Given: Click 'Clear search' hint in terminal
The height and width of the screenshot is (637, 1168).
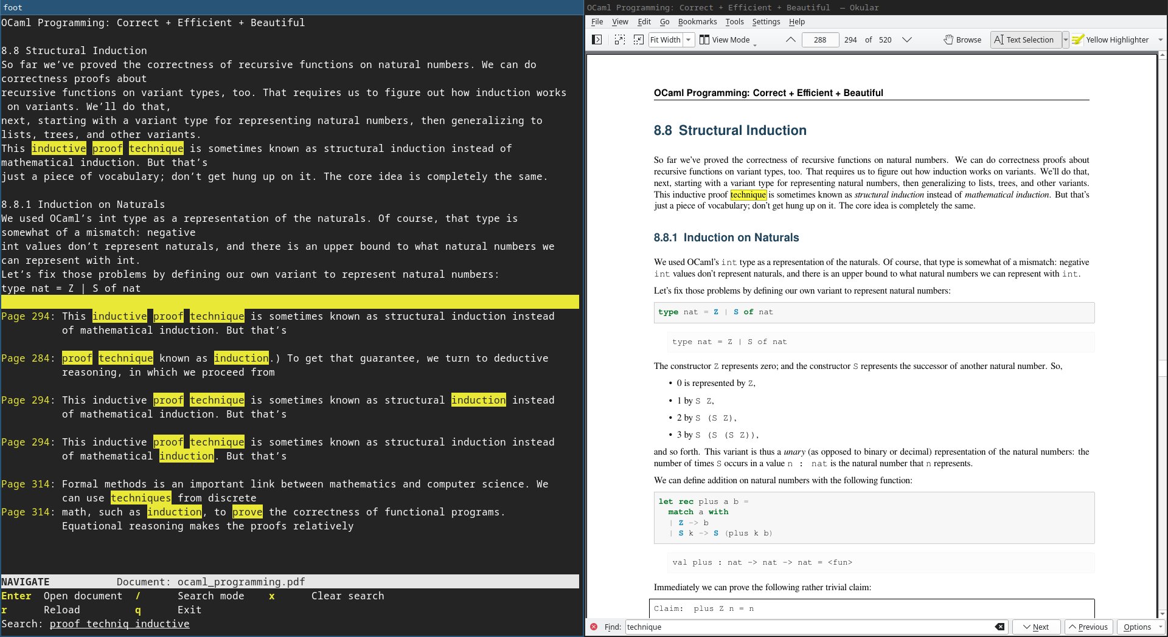Looking at the screenshot, I should coord(347,596).
